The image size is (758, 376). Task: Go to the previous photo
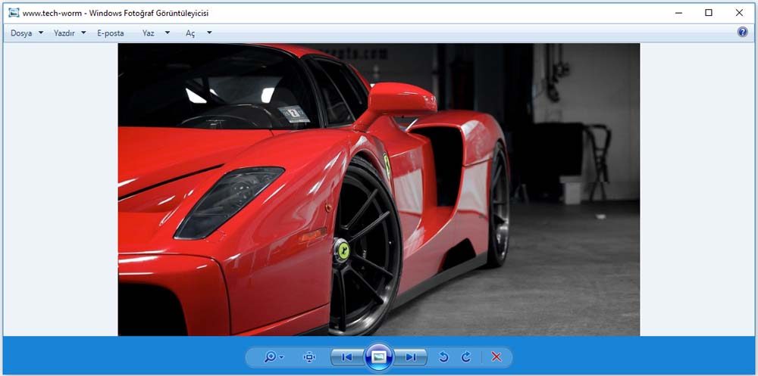pyautogui.click(x=346, y=357)
